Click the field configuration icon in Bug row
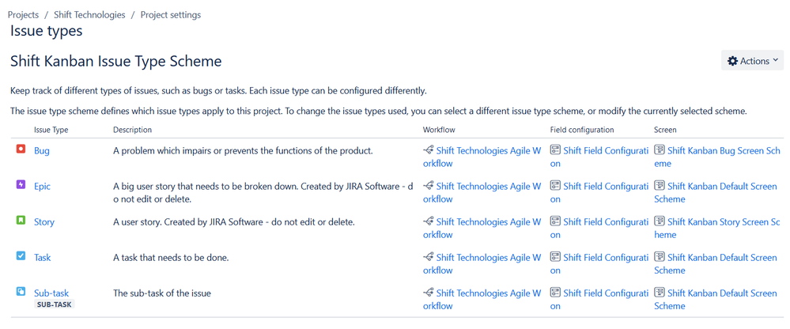 pos(555,150)
